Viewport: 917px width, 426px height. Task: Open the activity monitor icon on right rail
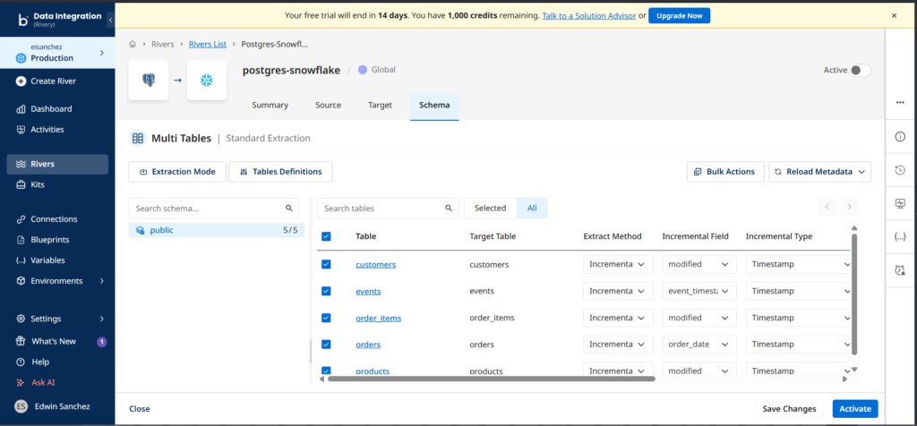tap(900, 203)
